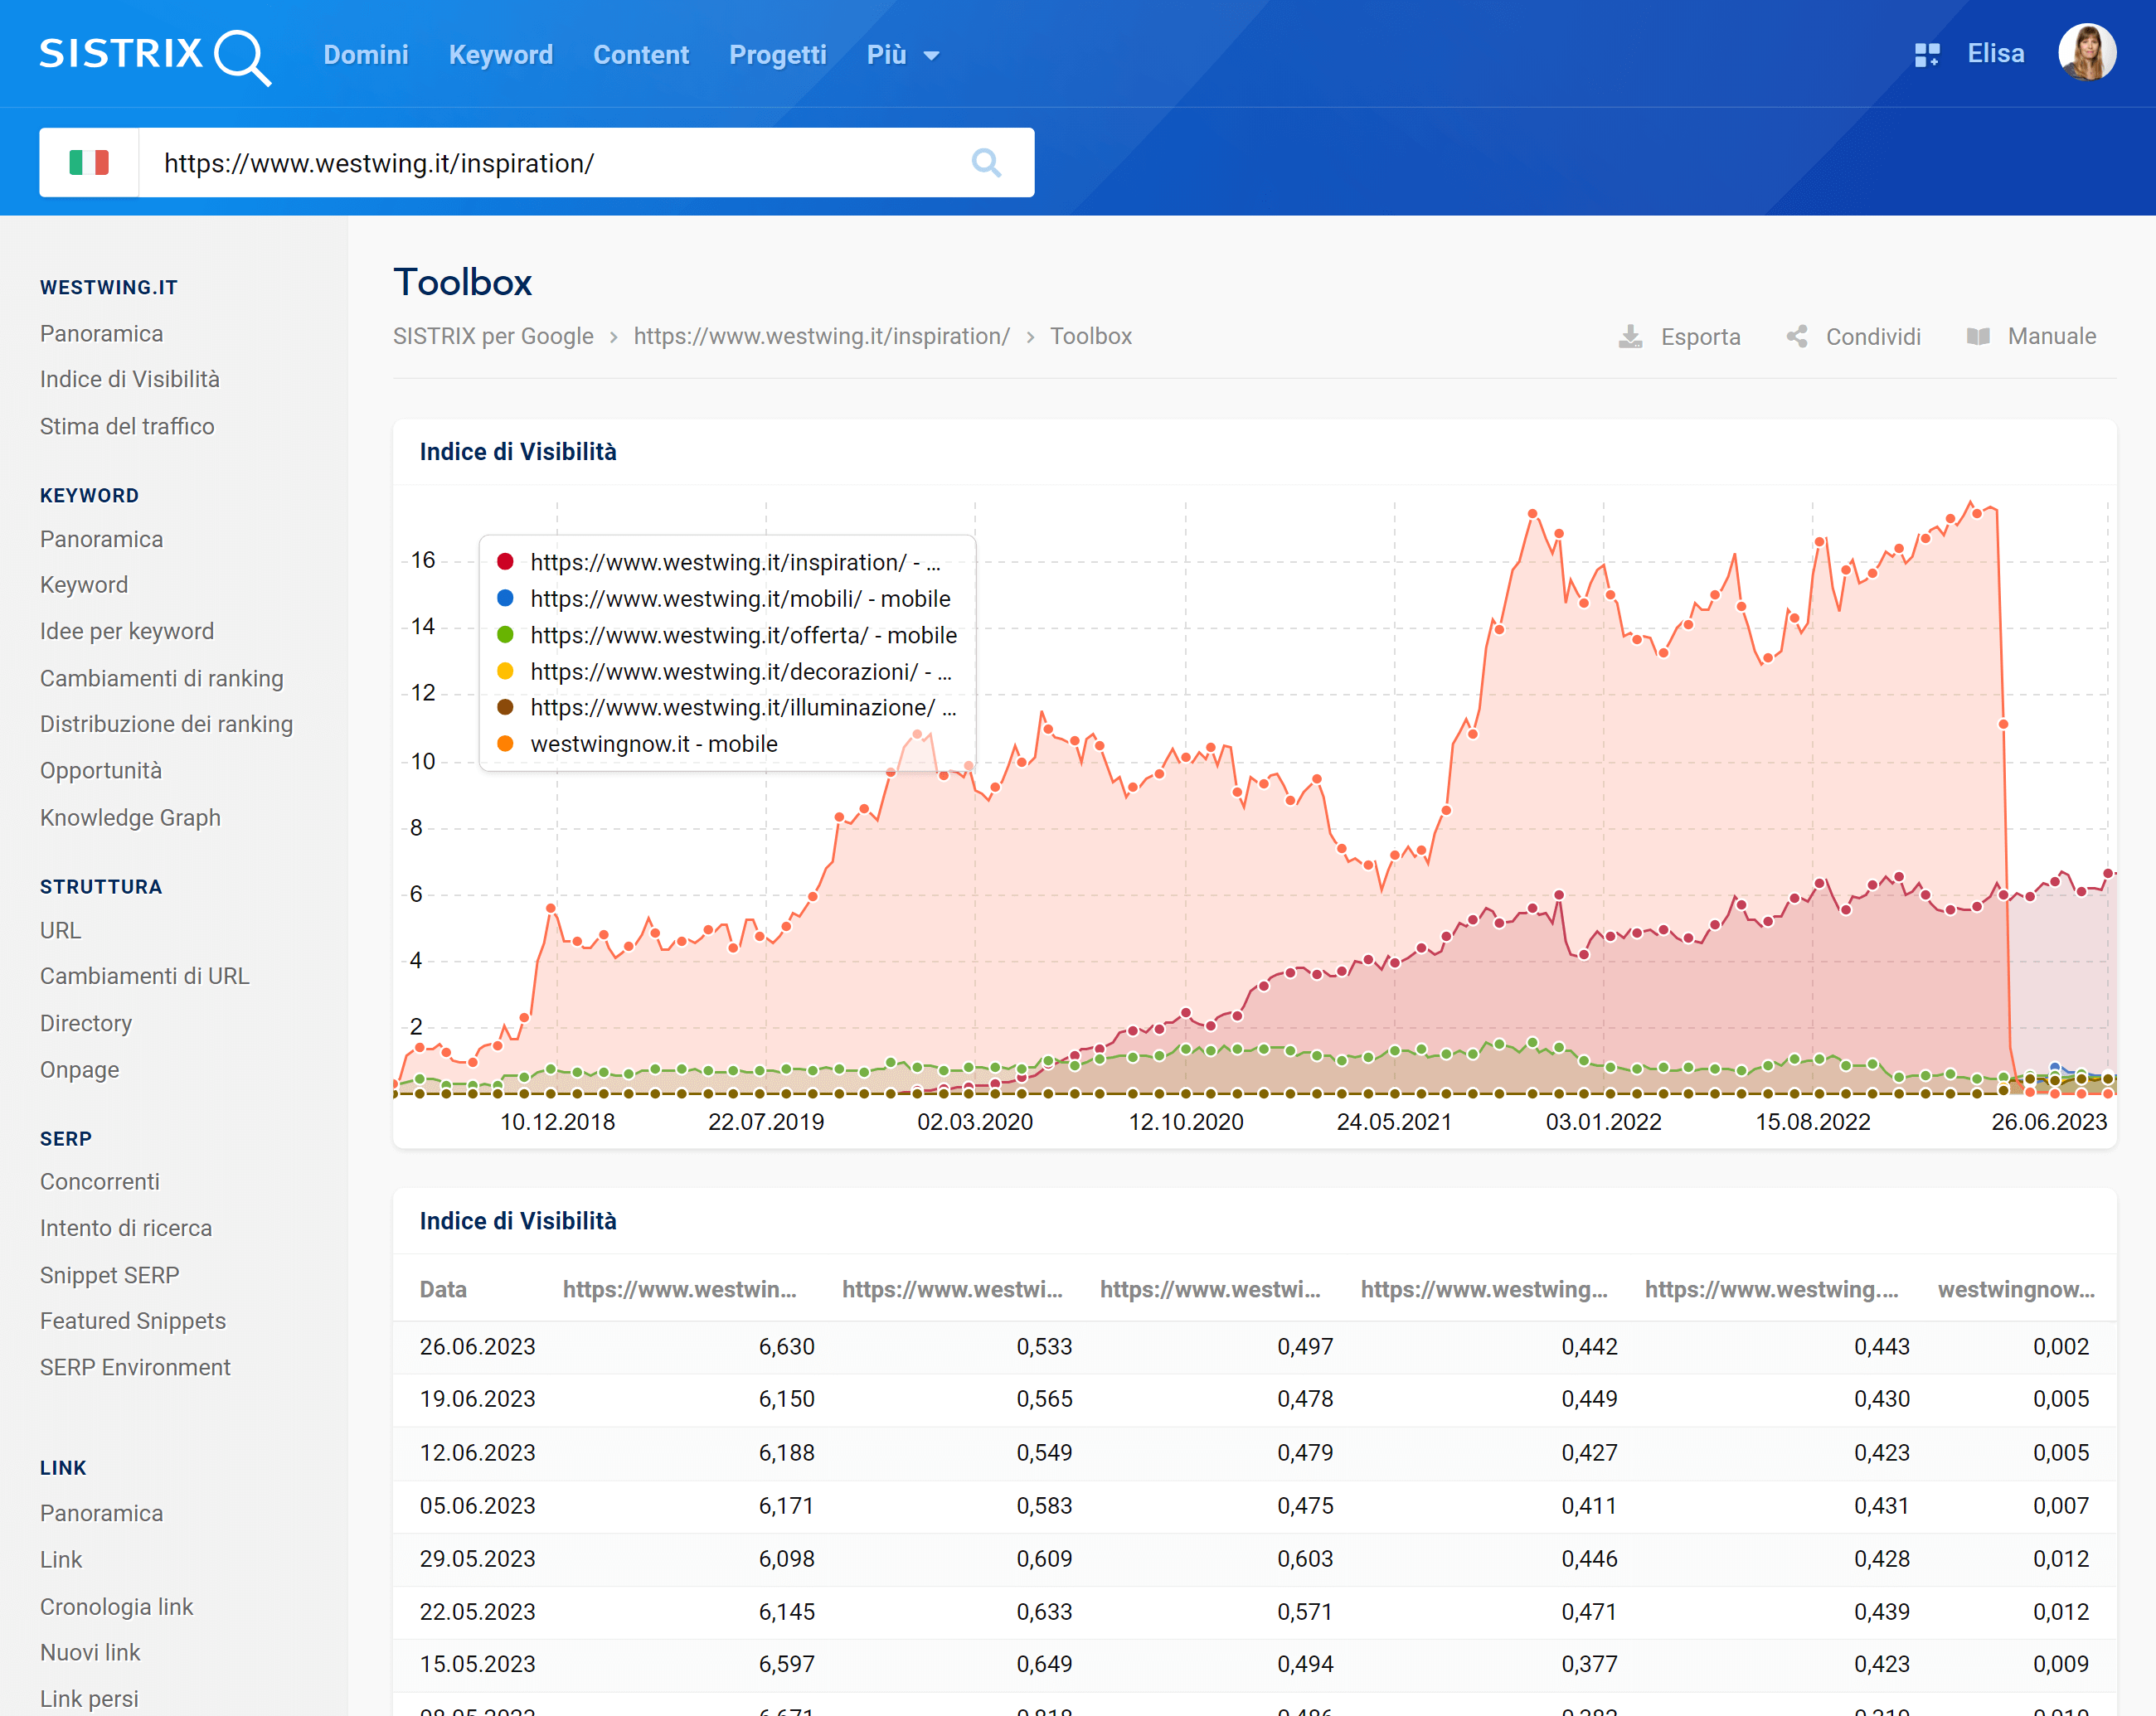Image resolution: width=2156 pixels, height=1716 pixels.
Task: Click the Esporta download icon
Action: point(1630,337)
